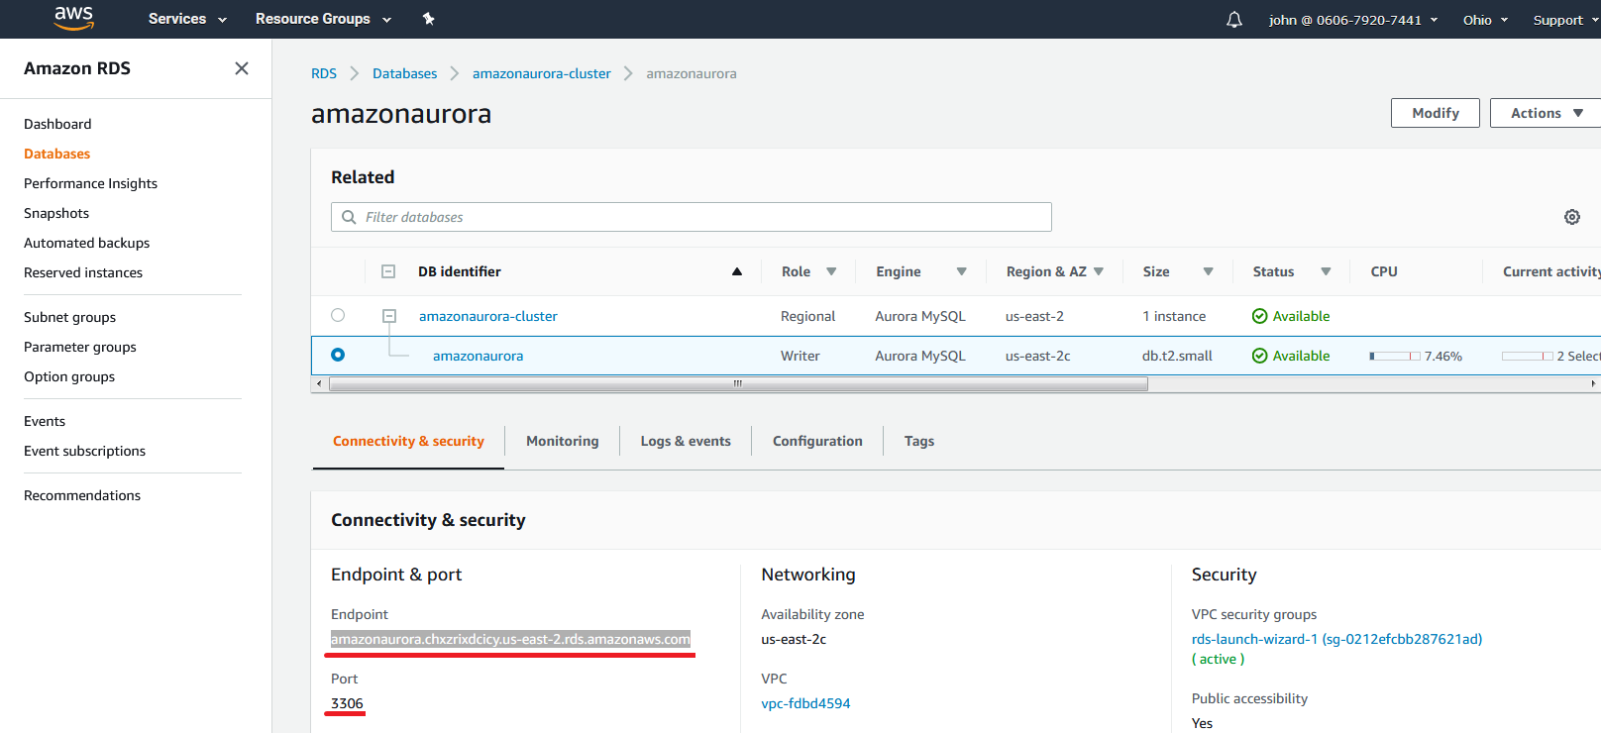Open the Status column filter arrow
The height and width of the screenshot is (733, 1601).
pyautogui.click(x=1326, y=271)
